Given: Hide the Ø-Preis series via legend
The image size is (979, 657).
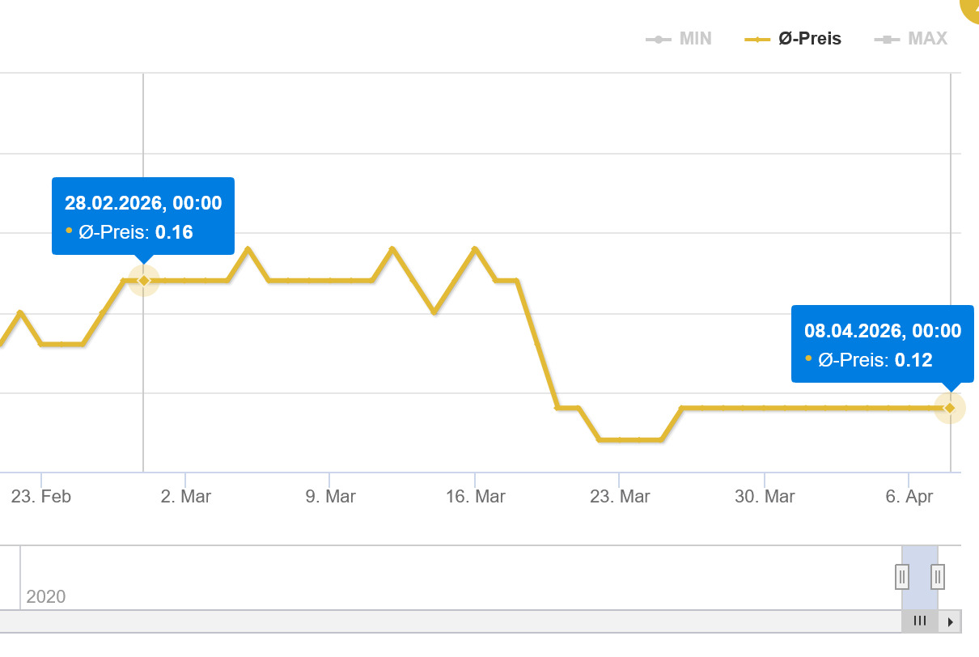Looking at the screenshot, I should click(x=794, y=39).
